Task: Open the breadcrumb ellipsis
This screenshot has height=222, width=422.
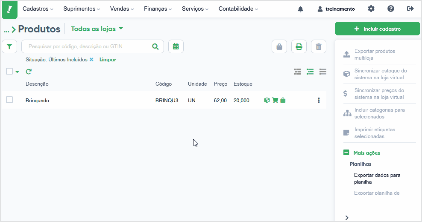Action: [x=6, y=30]
